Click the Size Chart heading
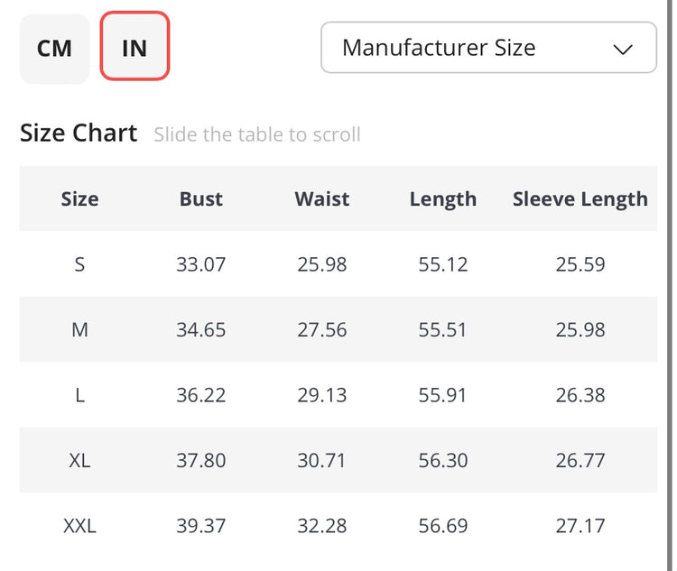 tap(79, 134)
